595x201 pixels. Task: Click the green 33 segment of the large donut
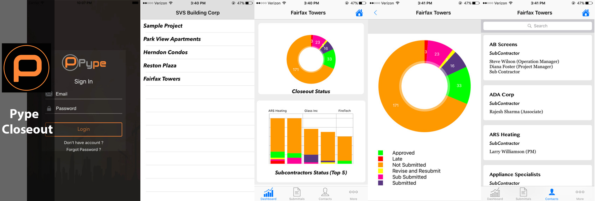click(x=459, y=86)
